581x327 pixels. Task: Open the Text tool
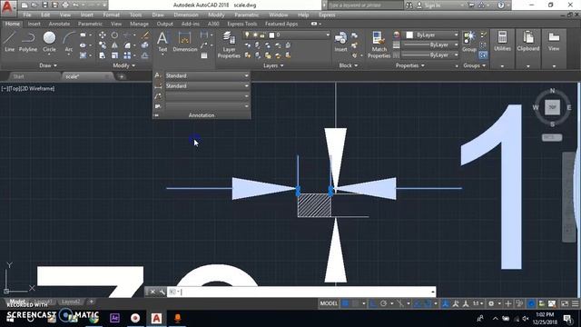162,42
